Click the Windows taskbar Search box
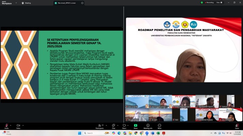243x136 pixels. coord(96,133)
